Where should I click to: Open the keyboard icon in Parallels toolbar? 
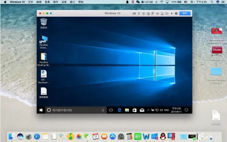point(134,13)
